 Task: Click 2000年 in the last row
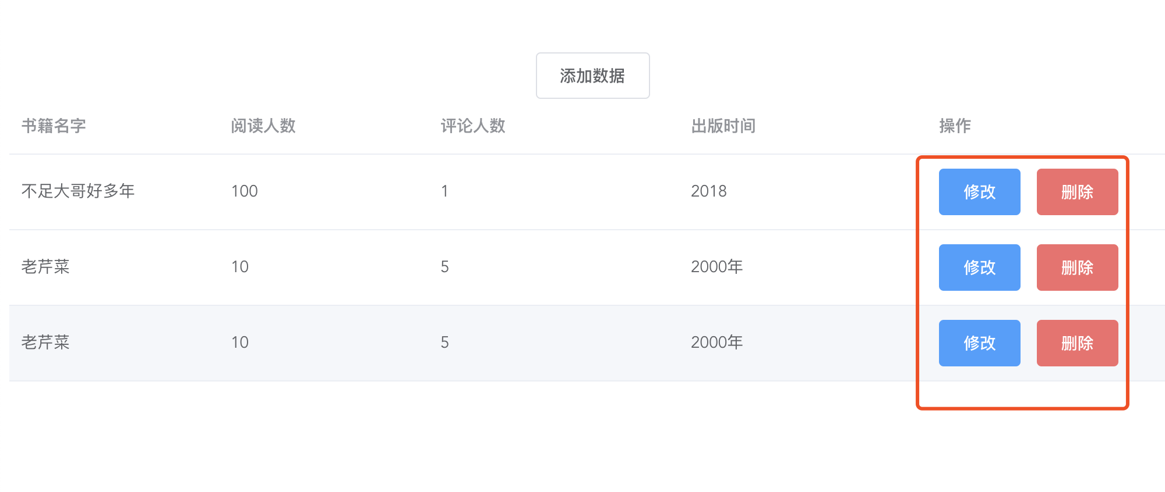(717, 342)
